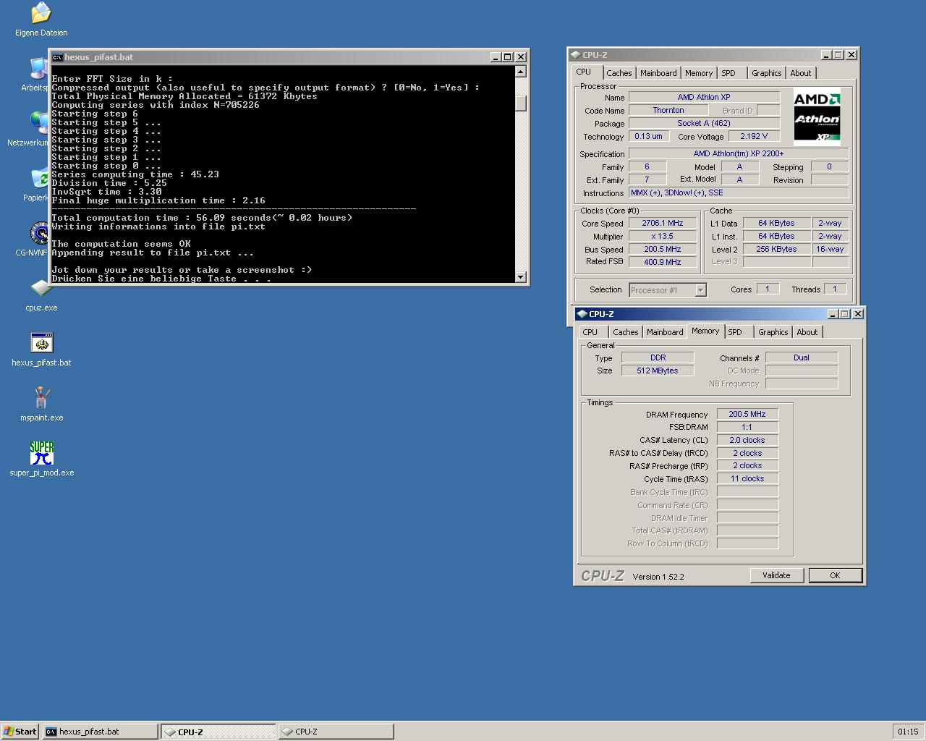The image size is (926, 741).
Task: Activate the second CPU-Z taskbar button
Action: point(336,732)
